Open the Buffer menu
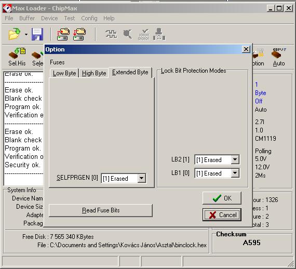The image size is (296, 269). pyautogui.click(x=27, y=18)
